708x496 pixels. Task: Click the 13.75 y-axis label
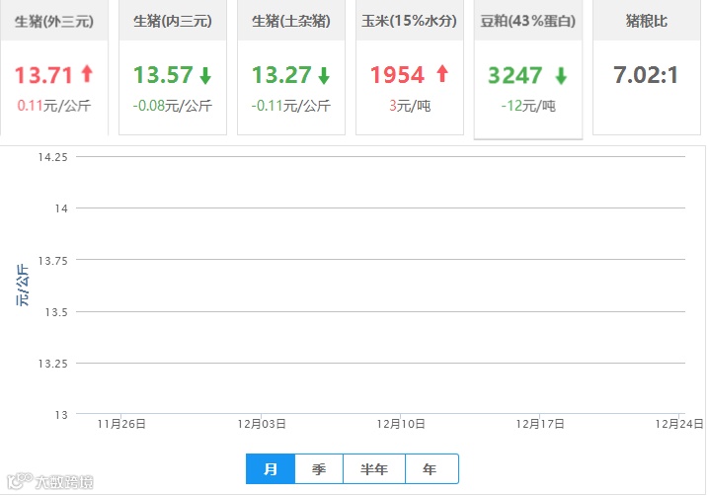pos(53,261)
